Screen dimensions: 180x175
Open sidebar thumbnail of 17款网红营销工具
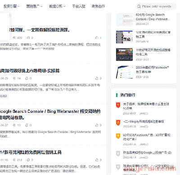[x=124, y=37]
